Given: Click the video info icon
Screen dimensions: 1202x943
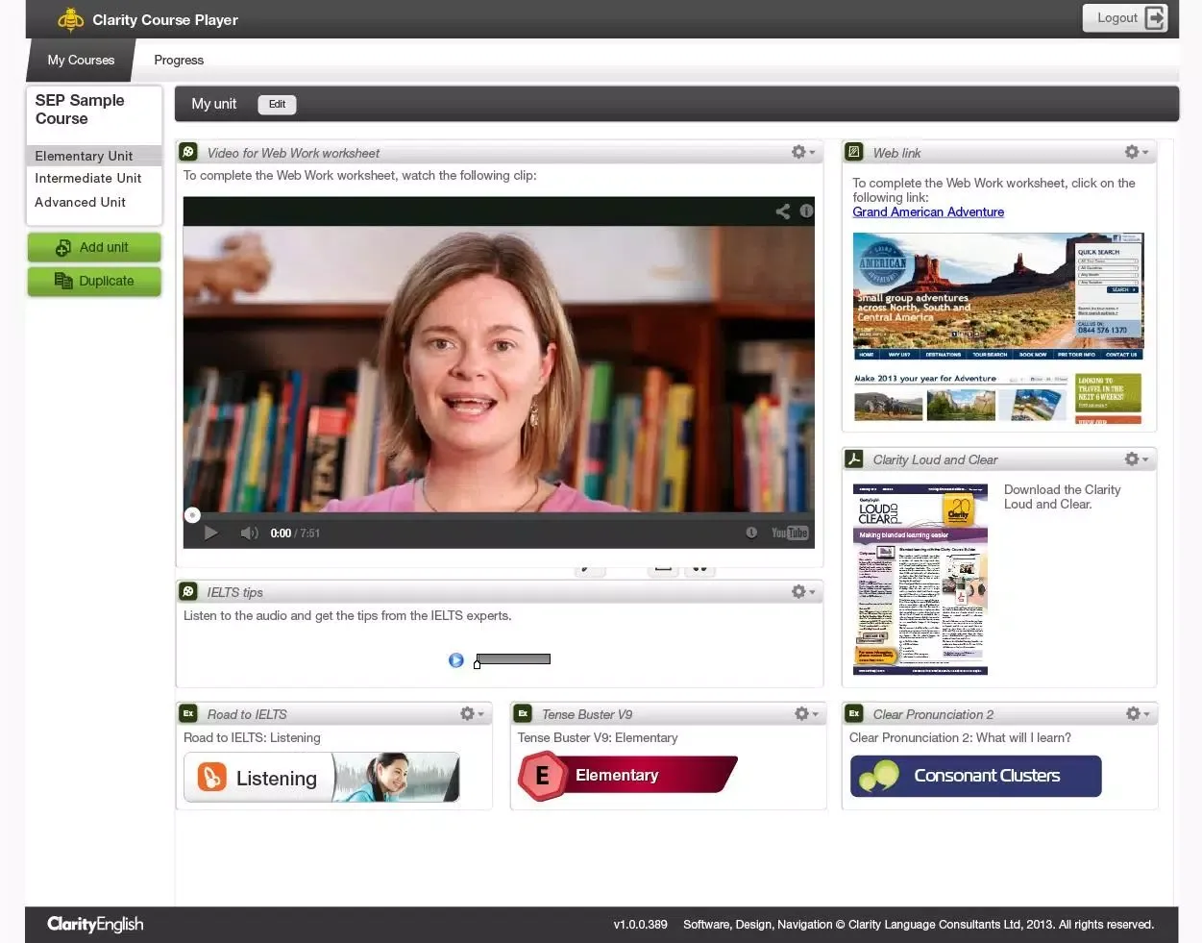Looking at the screenshot, I should pos(806,211).
